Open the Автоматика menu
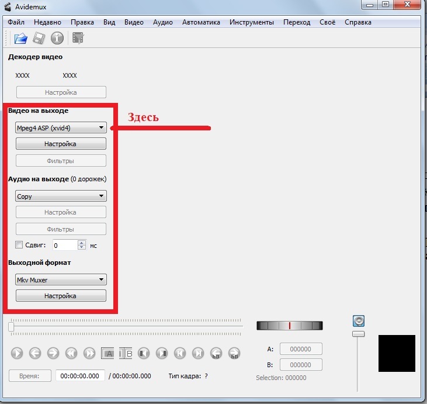Viewport: 427px width, 404px height. 201,22
